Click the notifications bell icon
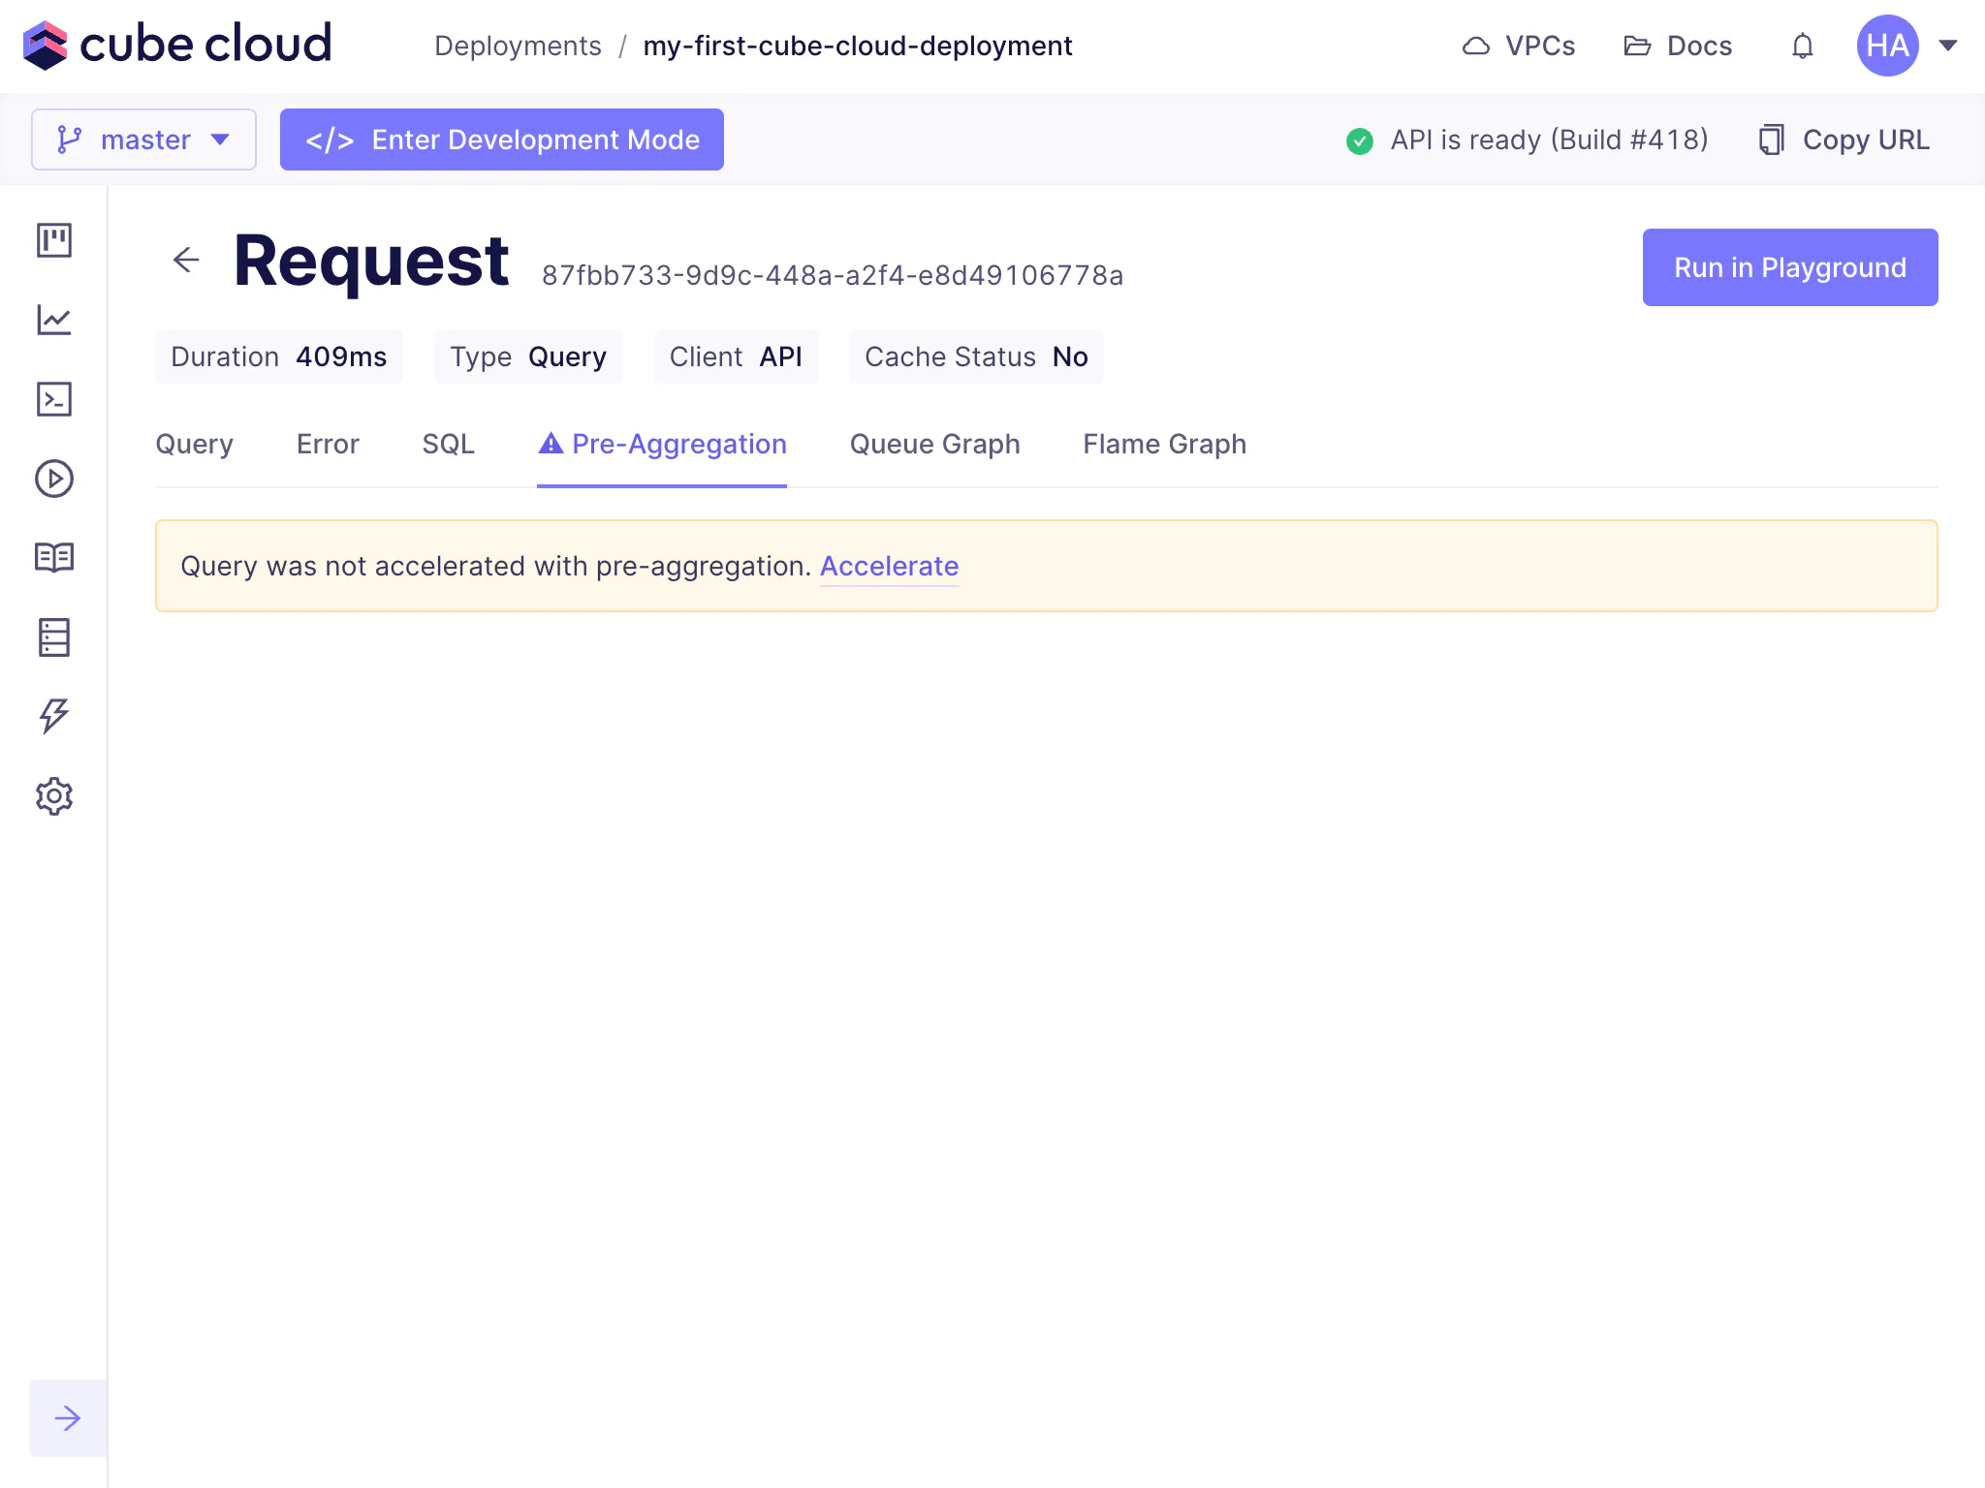 (1802, 46)
